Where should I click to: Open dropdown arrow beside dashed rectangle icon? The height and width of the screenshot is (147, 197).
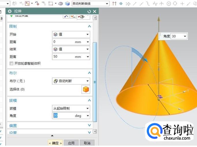(56, 3)
